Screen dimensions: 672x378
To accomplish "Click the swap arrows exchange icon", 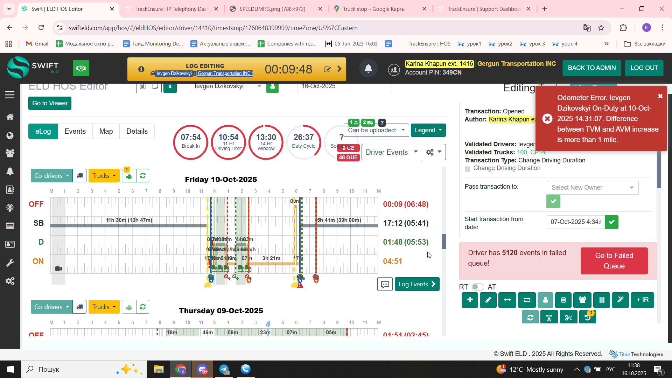I will [x=527, y=300].
